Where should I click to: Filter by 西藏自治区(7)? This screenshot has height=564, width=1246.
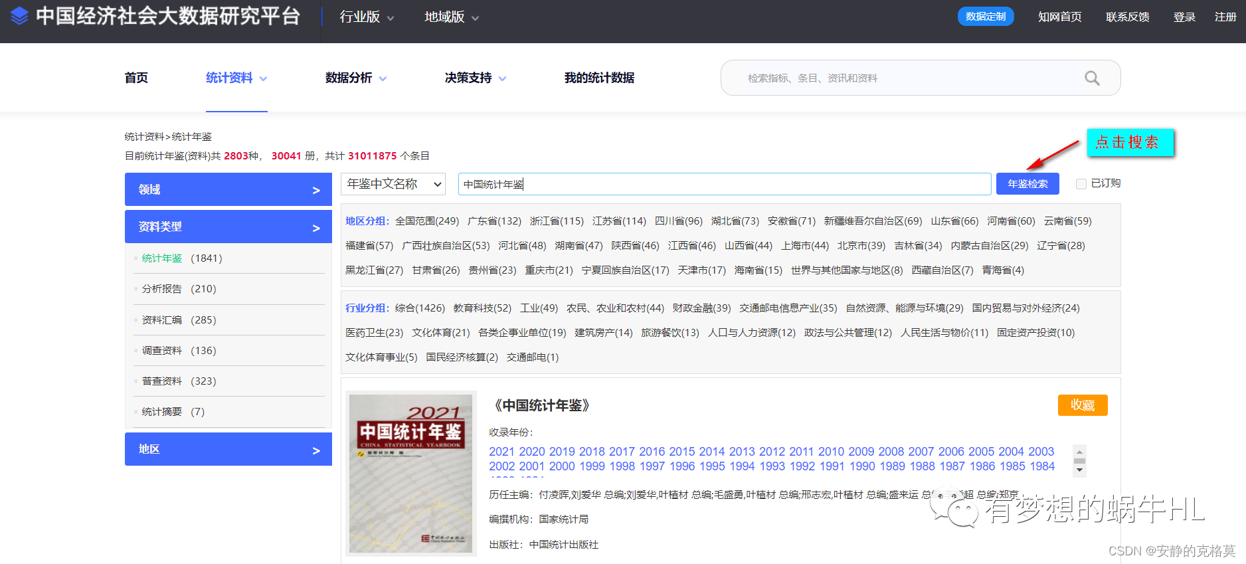[x=942, y=270]
